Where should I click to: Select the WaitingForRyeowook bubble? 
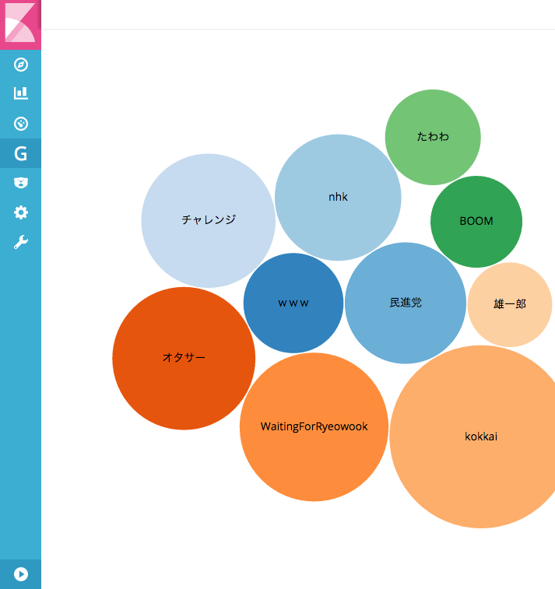tap(314, 426)
